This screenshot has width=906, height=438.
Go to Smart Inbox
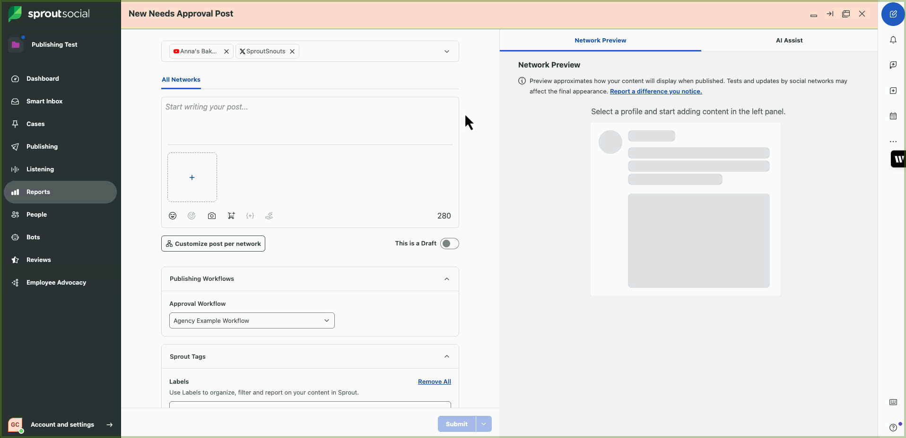click(x=60, y=101)
